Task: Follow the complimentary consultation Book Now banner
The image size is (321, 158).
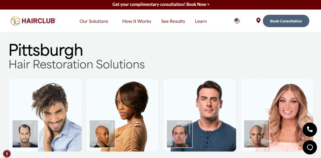Action: pyautogui.click(x=161, y=4)
